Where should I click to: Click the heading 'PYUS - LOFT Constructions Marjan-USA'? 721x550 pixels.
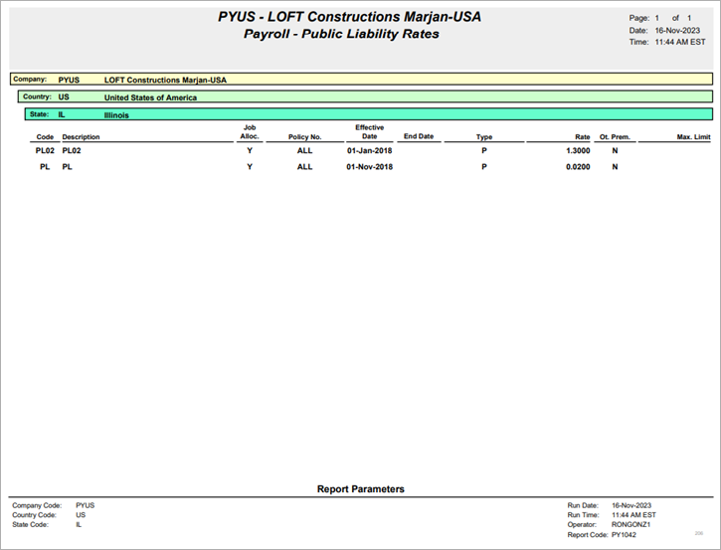tap(349, 17)
